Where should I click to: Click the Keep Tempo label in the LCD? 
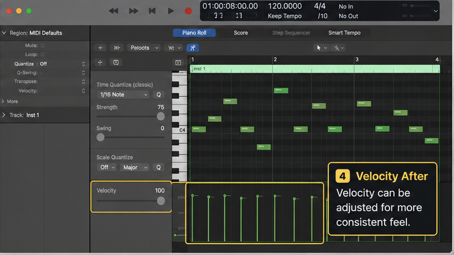click(284, 16)
